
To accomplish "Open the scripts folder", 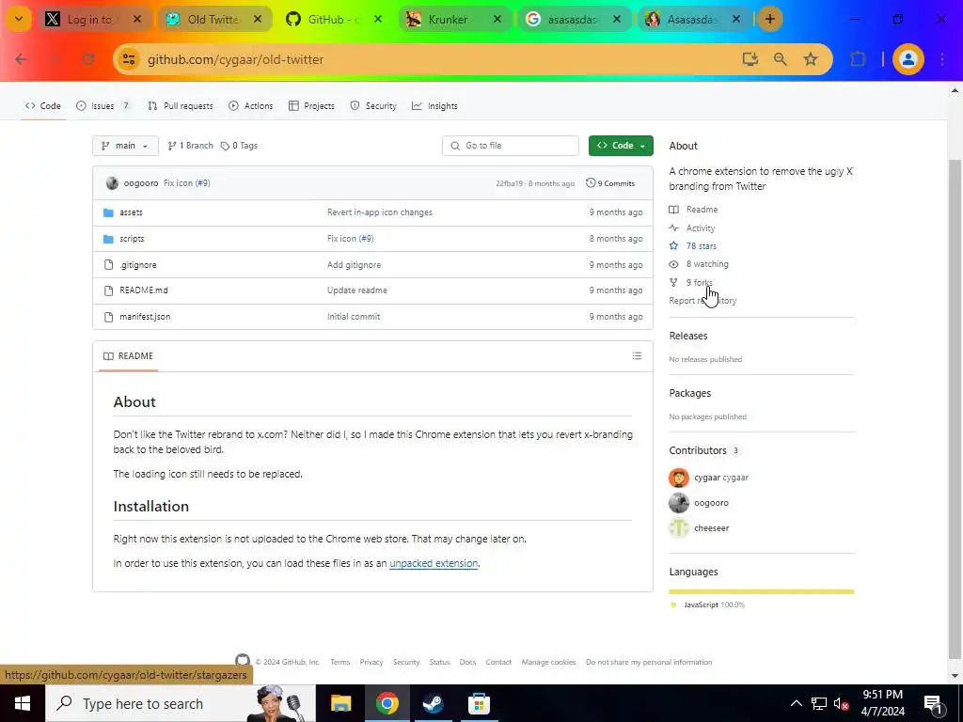I will coord(132,239).
